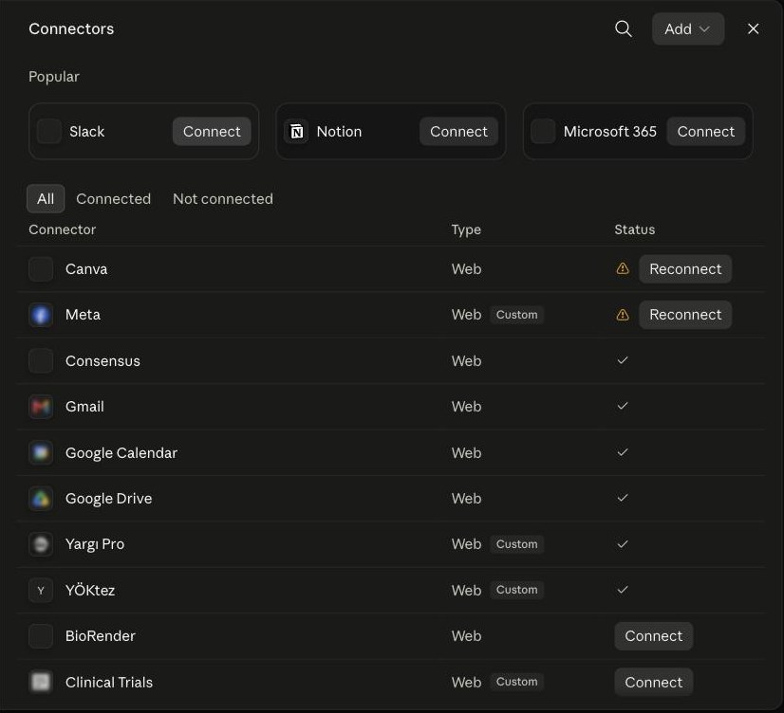Image resolution: width=784 pixels, height=713 pixels.
Task: Open the BioRender connector name
Action: [x=100, y=636]
